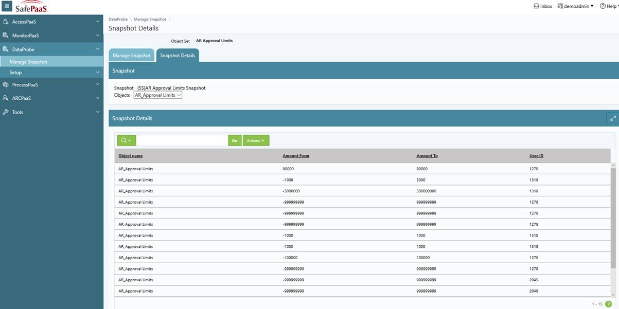Open Help menu

coord(609,6)
